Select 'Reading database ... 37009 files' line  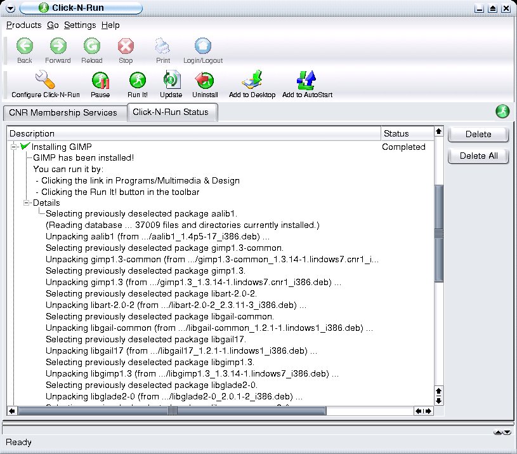click(183, 225)
